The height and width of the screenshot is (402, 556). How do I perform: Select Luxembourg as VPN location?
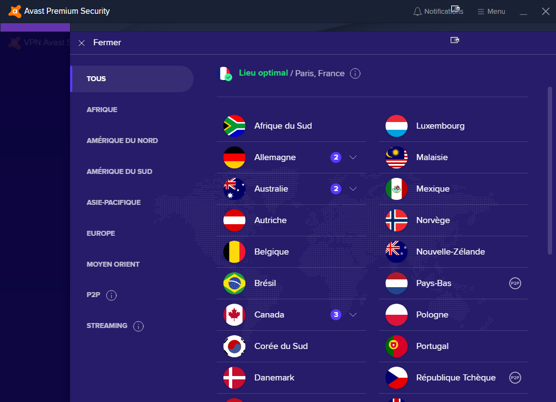pos(453,126)
